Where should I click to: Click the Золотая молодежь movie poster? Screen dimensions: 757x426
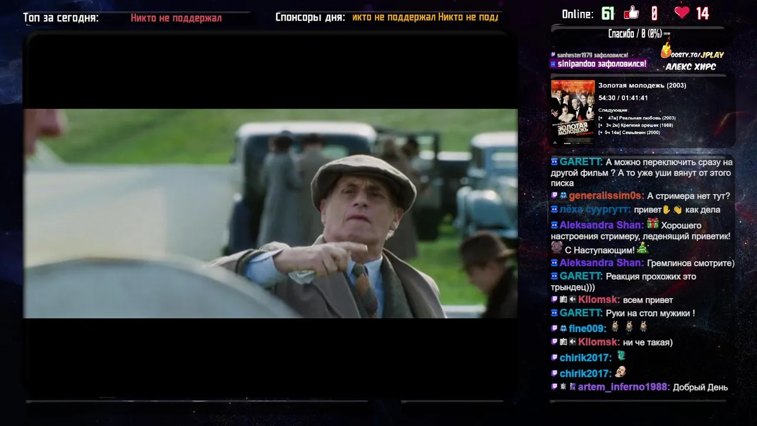pyautogui.click(x=572, y=112)
